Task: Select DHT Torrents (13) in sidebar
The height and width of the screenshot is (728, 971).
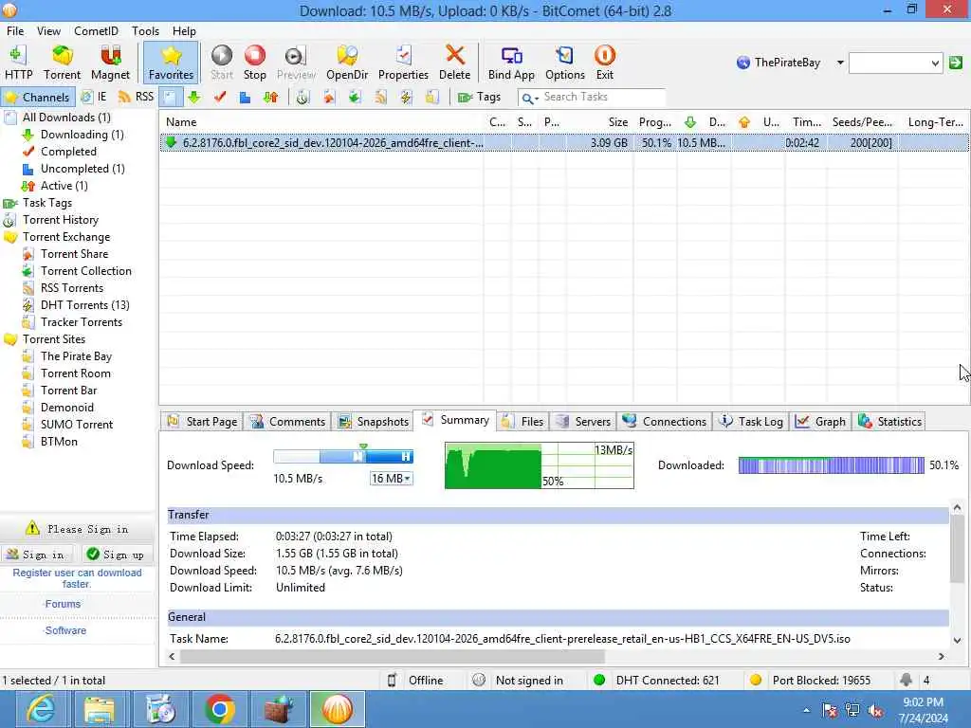Action: tap(84, 305)
